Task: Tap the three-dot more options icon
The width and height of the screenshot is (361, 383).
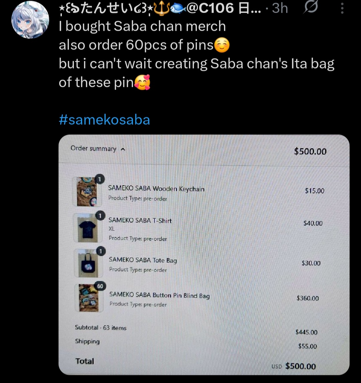Action: click(342, 8)
